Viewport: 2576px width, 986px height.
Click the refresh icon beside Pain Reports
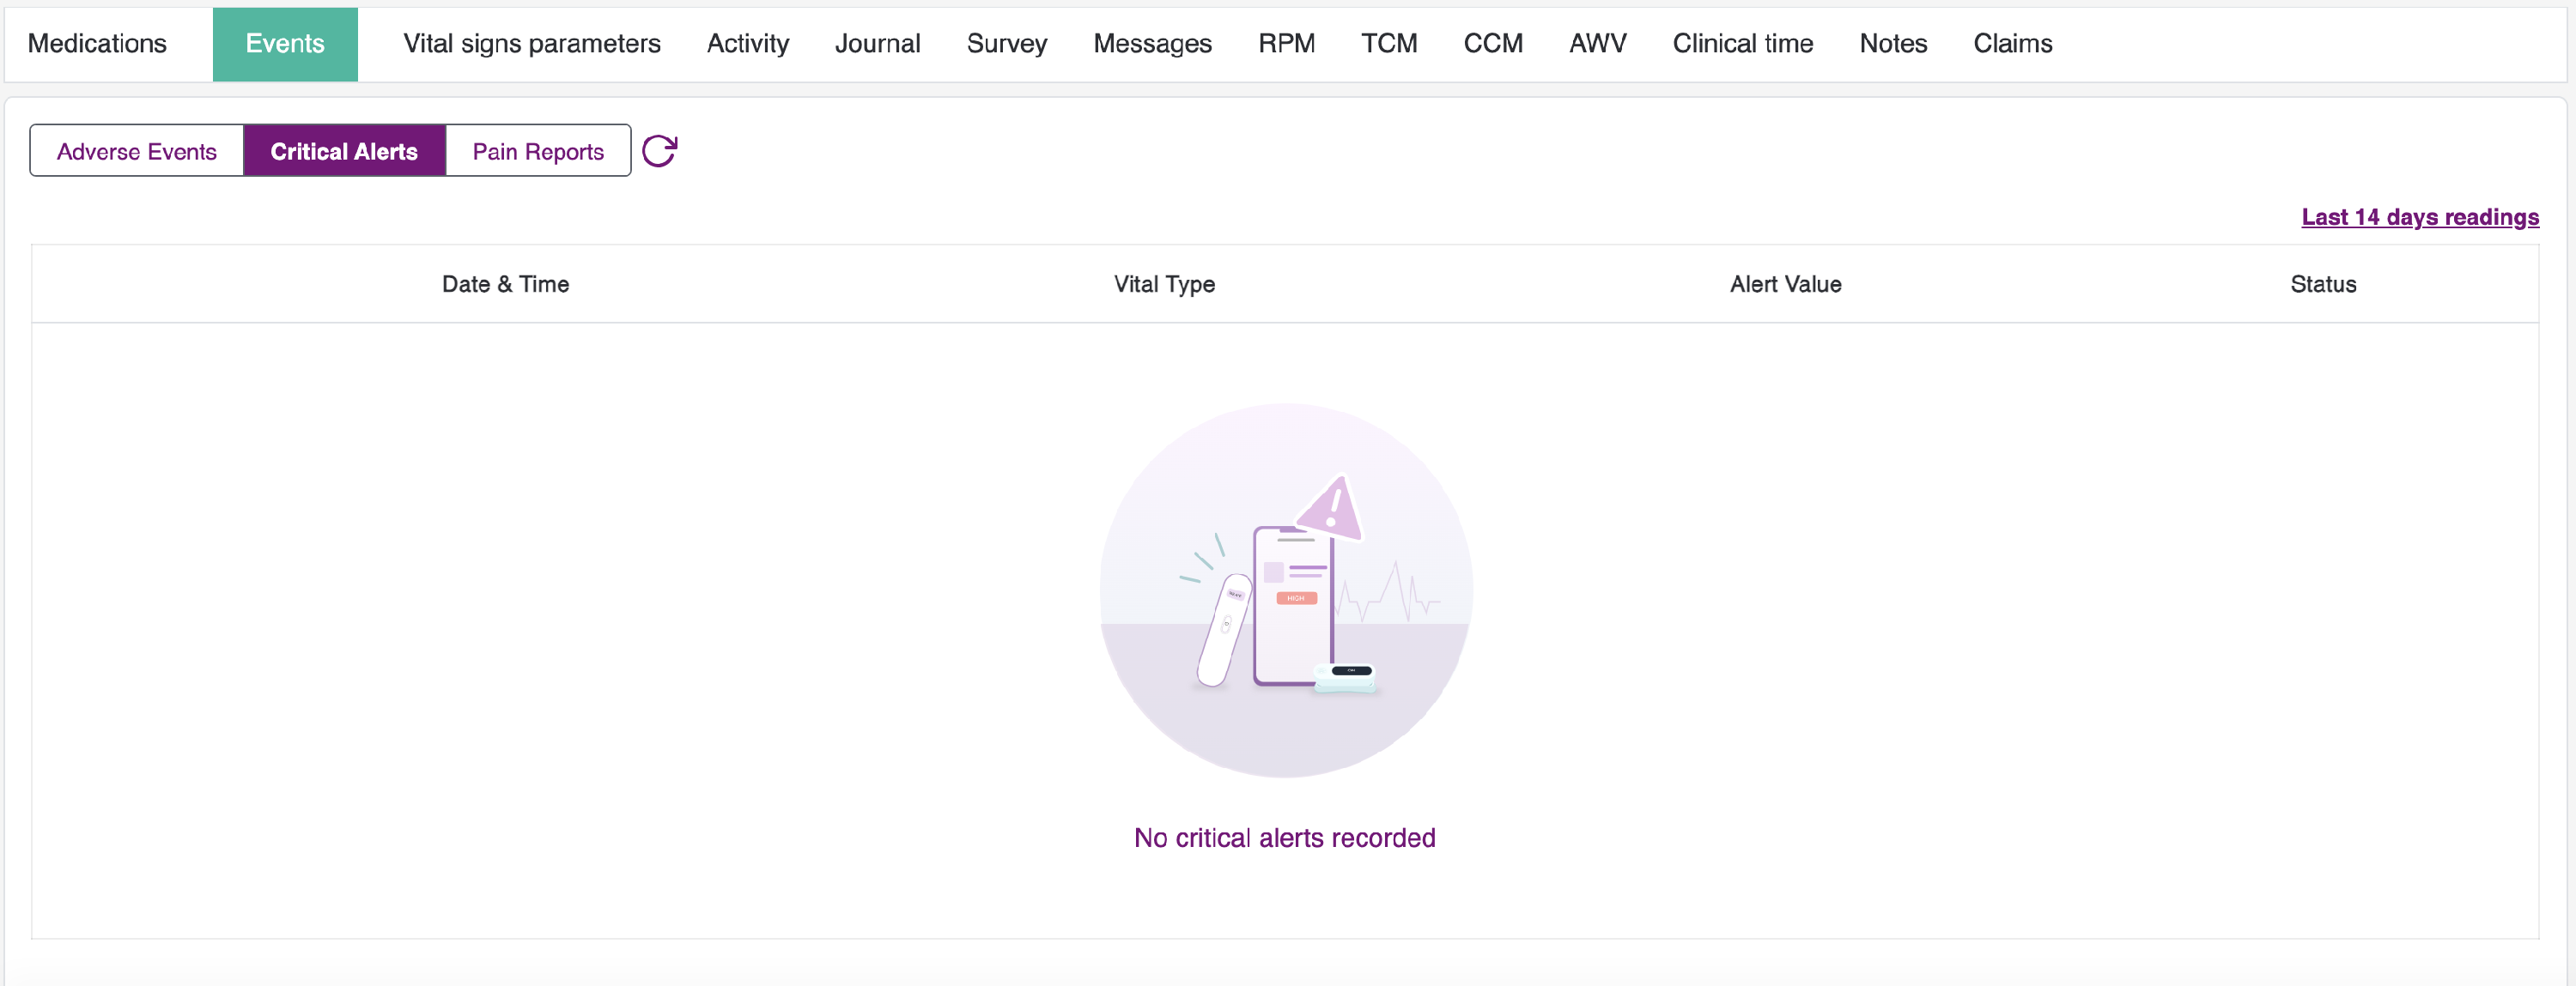659,151
